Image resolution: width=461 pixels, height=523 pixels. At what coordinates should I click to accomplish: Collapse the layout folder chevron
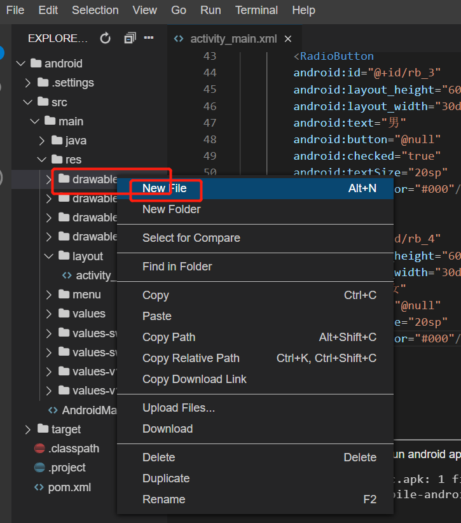[49, 256]
